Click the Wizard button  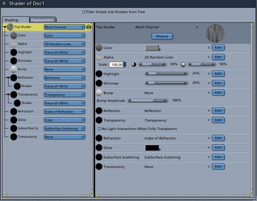[x=162, y=36]
